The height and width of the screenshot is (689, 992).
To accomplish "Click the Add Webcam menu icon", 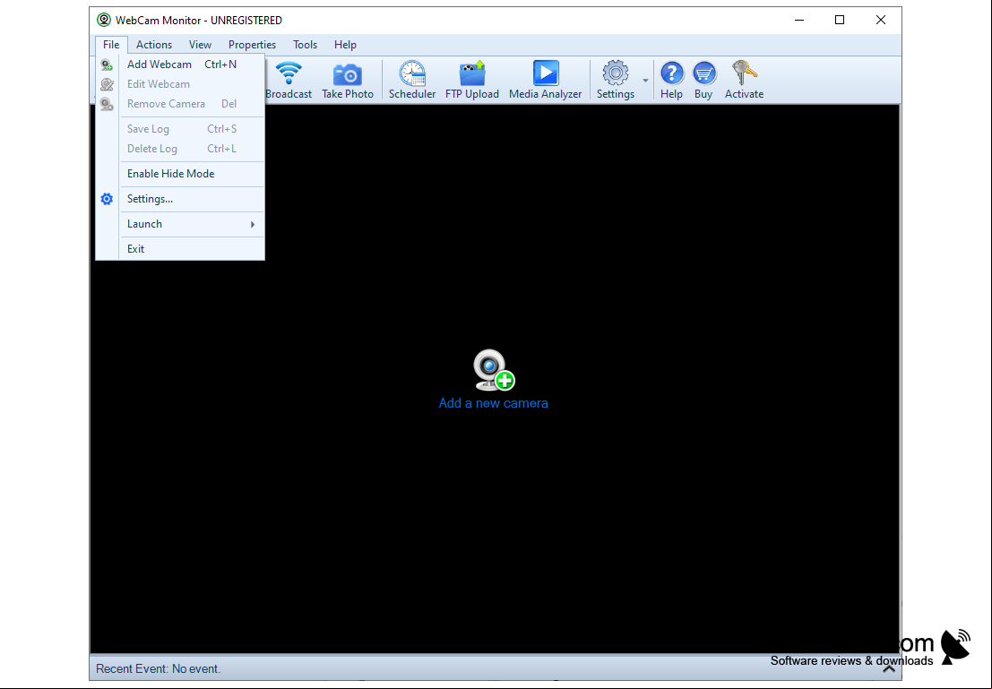I will [x=107, y=65].
